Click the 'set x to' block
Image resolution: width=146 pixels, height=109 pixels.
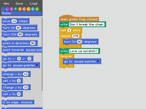point(12,81)
